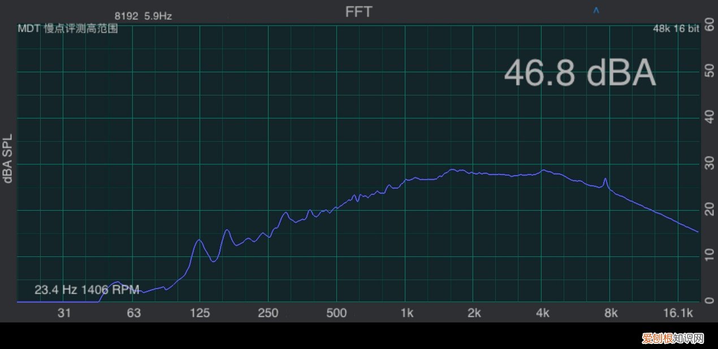The image size is (718, 349).
Task: Click the dBA SPL axis label
Action: tap(8, 162)
